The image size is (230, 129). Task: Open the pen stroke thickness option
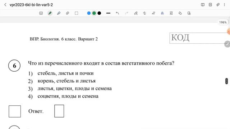(108, 13)
